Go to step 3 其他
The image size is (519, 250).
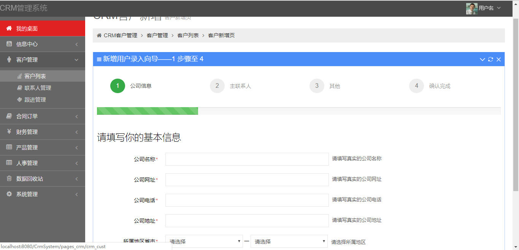tap(325, 86)
